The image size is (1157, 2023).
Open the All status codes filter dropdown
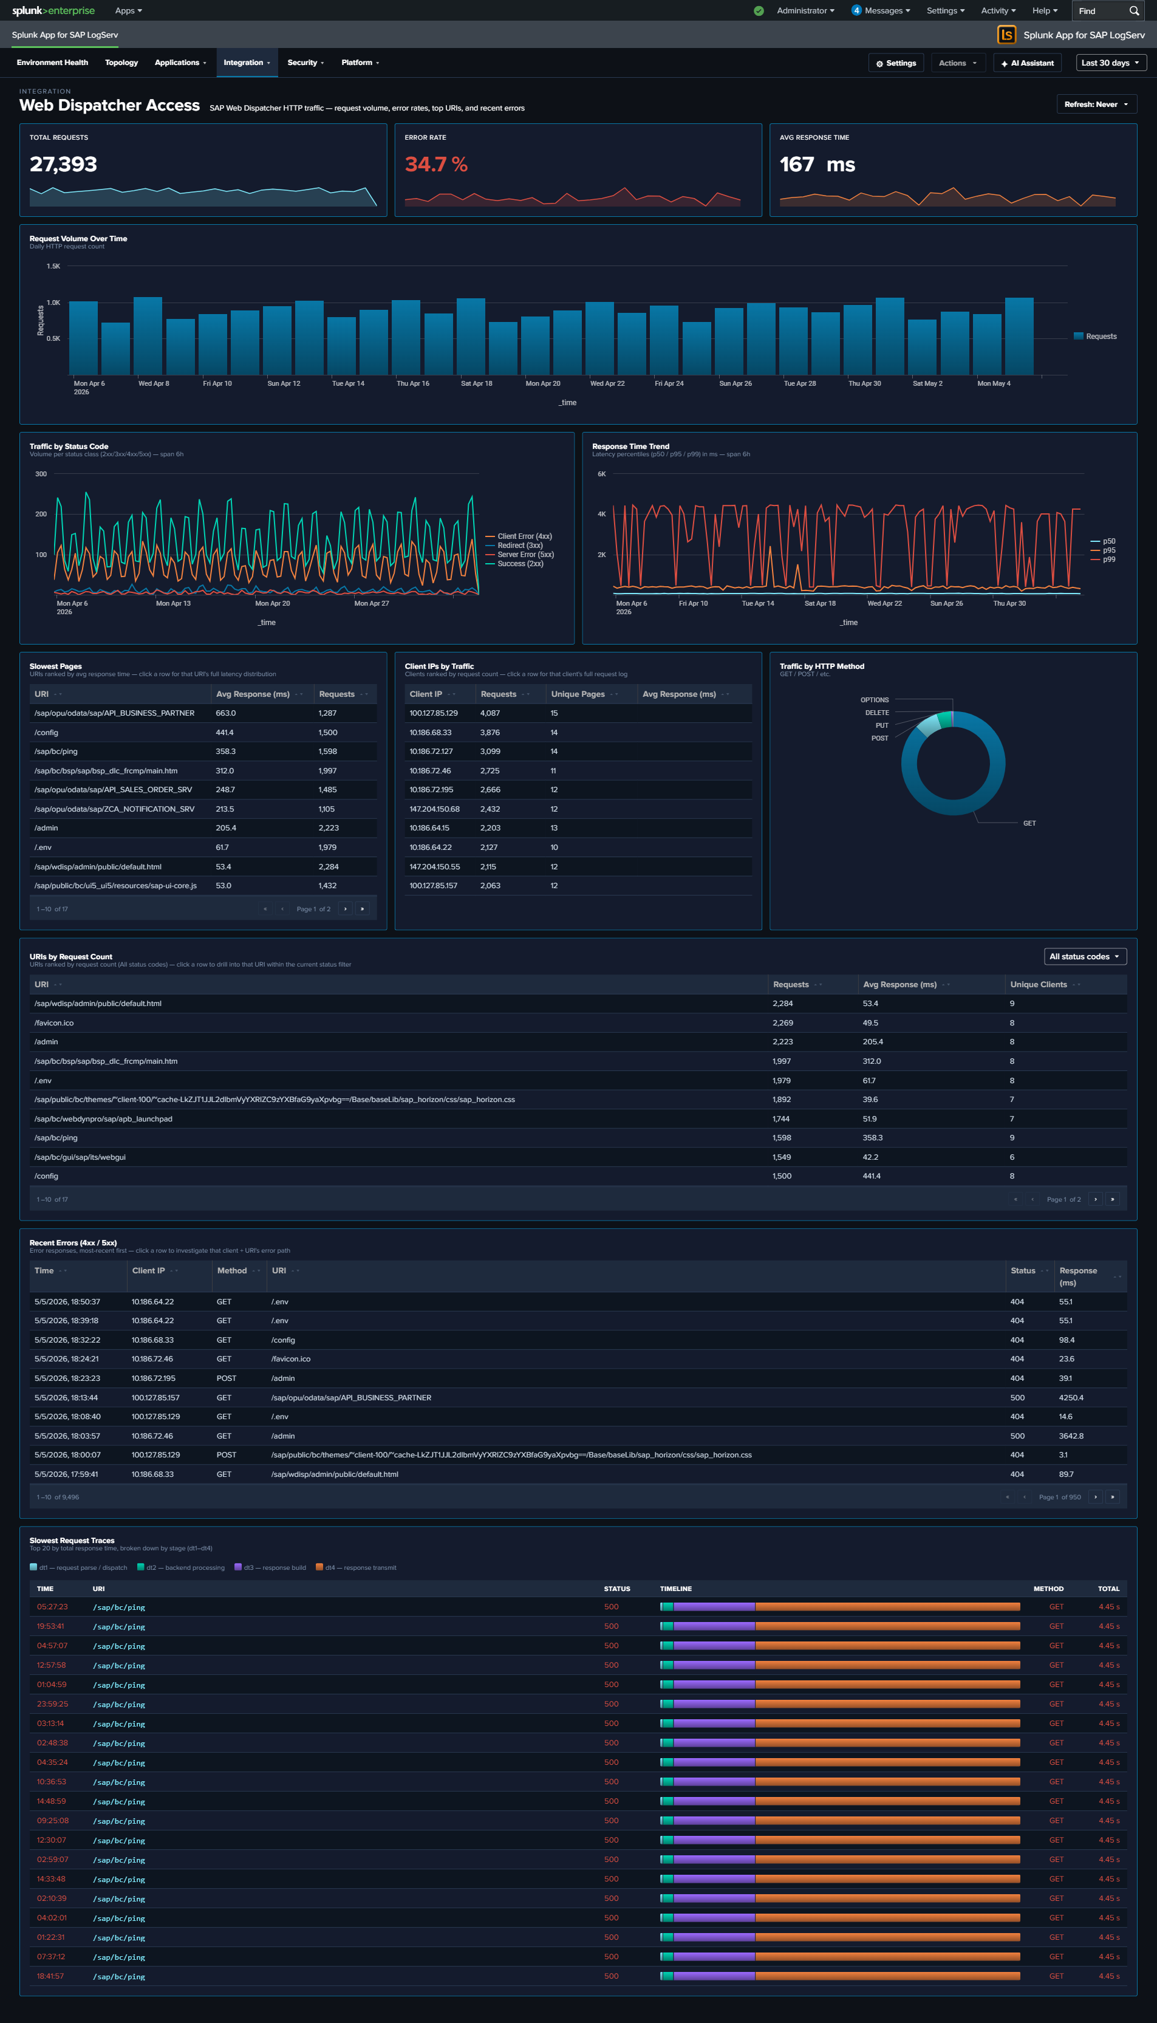[x=1085, y=956]
